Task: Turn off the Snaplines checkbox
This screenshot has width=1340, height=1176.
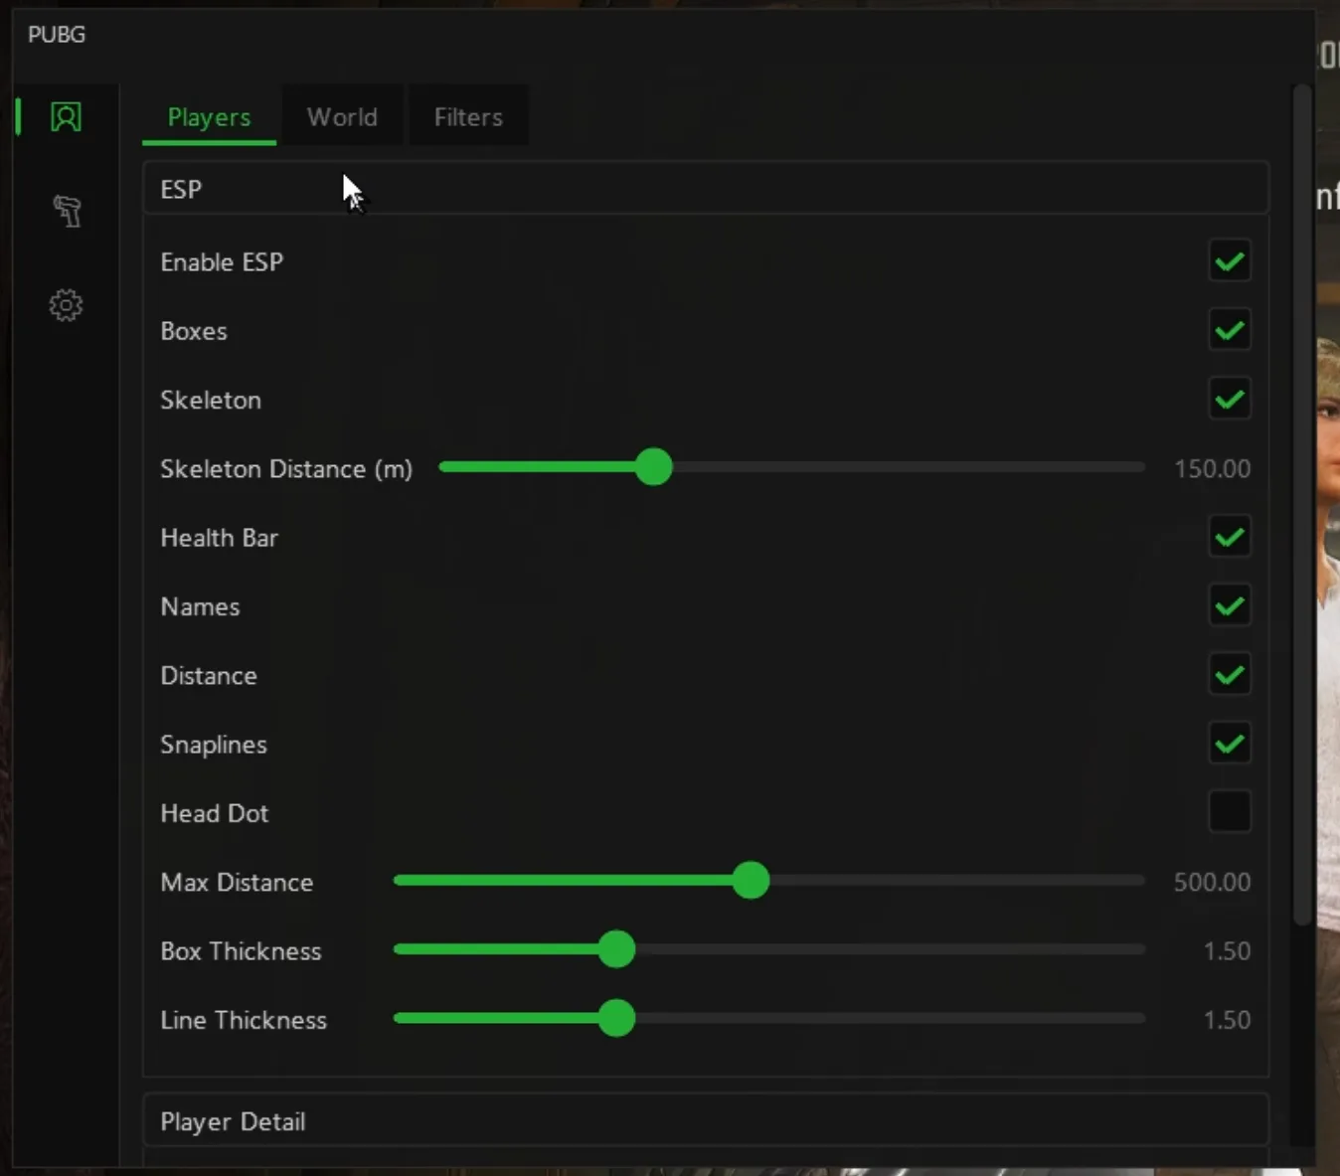Action: pyautogui.click(x=1230, y=744)
